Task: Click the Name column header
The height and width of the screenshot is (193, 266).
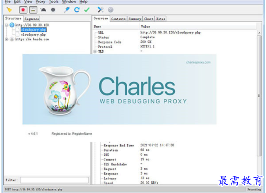Action: [98, 27]
